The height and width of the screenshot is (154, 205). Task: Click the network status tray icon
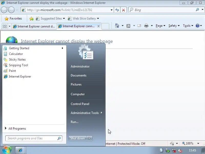click(174, 150)
